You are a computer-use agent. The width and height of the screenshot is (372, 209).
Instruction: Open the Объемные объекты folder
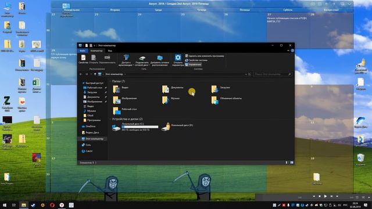click(x=226, y=100)
